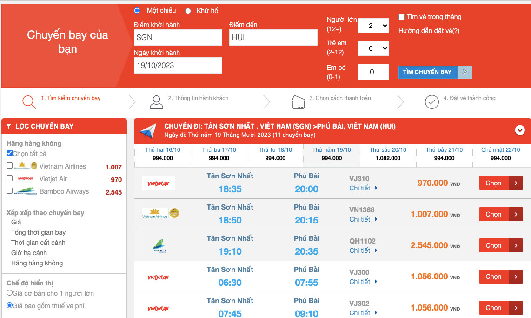Select the Thứ tư 18/10 date tab
The height and width of the screenshot is (318, 531).
click(275, 154)
